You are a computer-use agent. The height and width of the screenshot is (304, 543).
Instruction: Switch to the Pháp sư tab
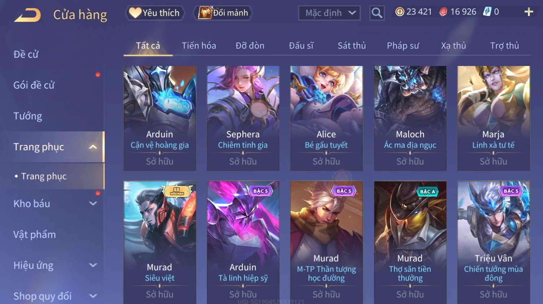[403, 45]
